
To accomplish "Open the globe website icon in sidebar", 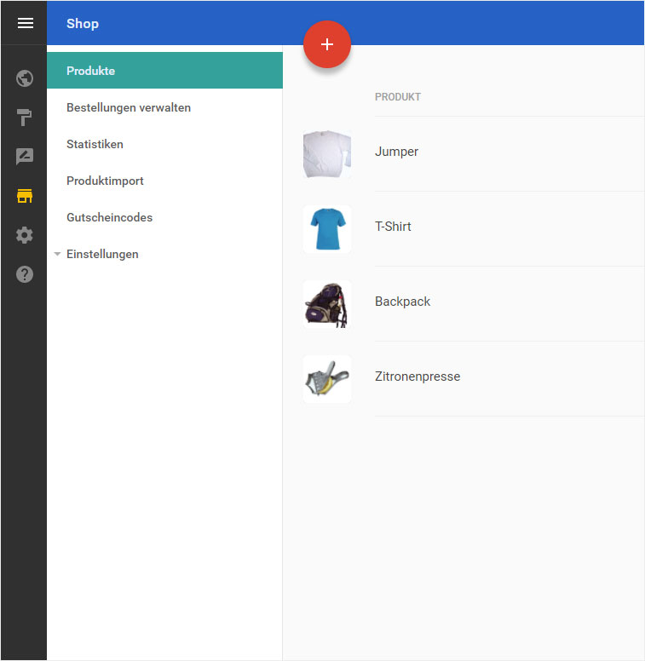I will pyautogui.click(x=25, y=78).
